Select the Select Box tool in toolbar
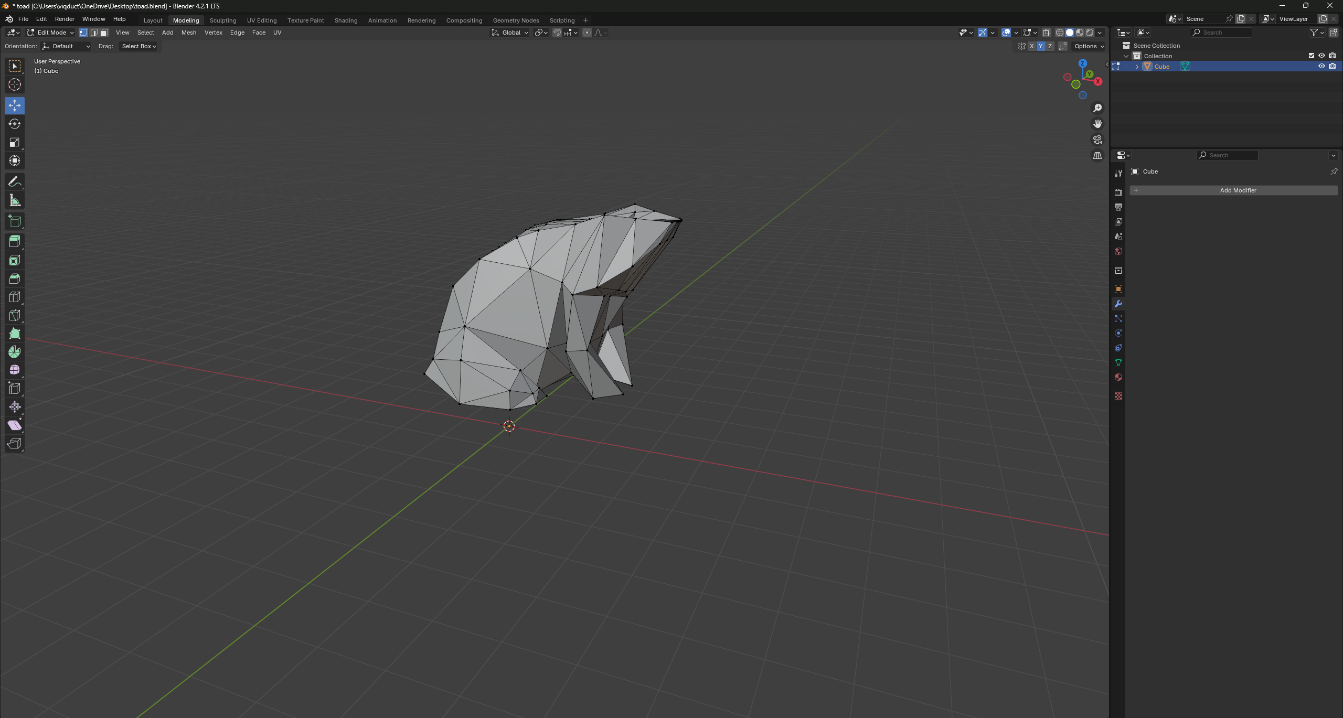1343x718 pixels. (x=15, y=66)
